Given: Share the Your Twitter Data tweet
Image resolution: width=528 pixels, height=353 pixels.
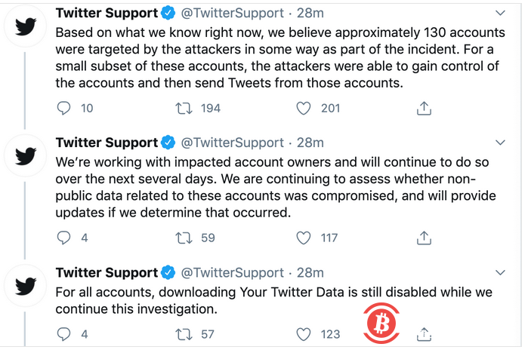Looking at the screenshot, I should [424, 333].
